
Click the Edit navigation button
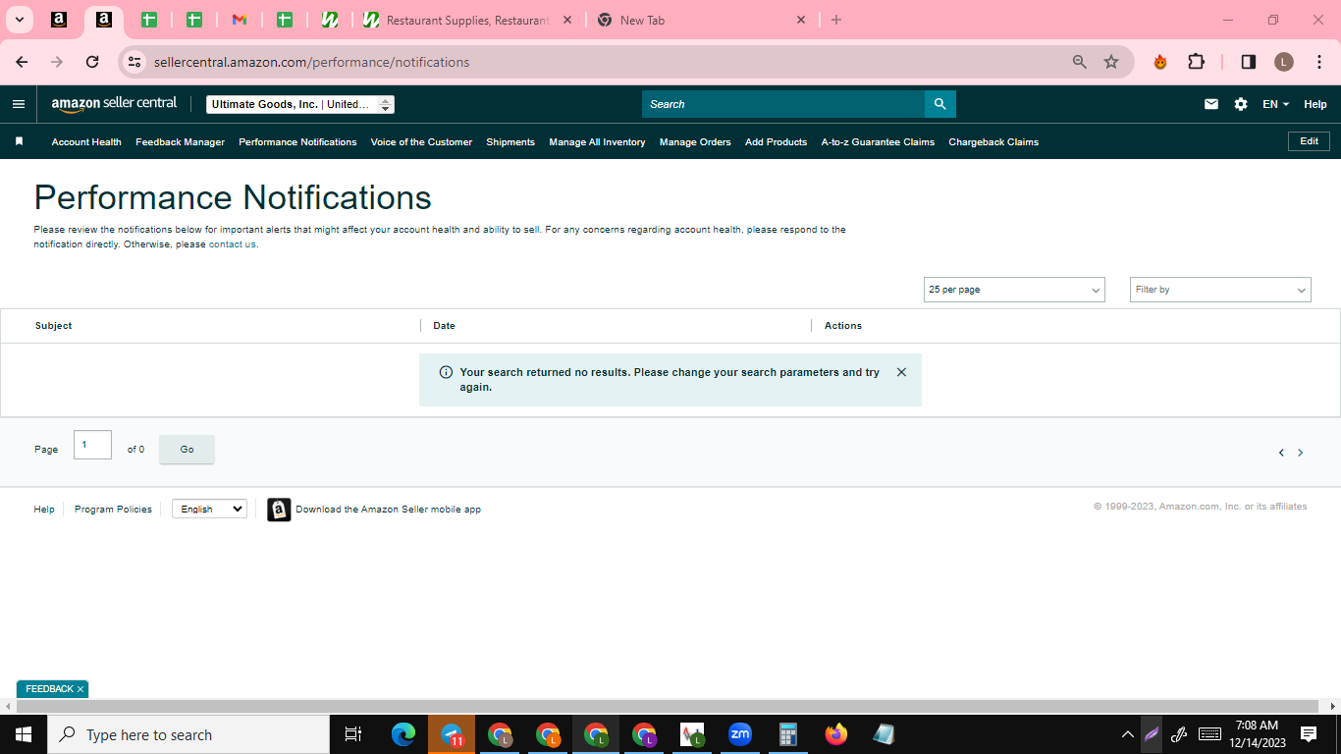pos(1309,141)
